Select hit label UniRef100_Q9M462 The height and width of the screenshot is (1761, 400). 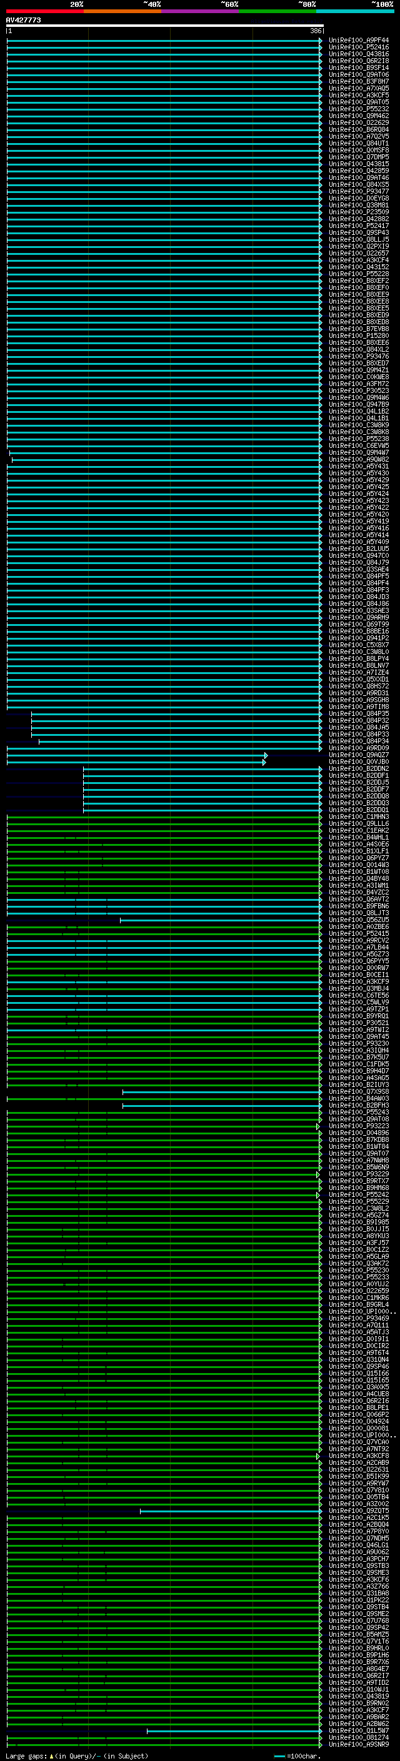pos(359,116)
